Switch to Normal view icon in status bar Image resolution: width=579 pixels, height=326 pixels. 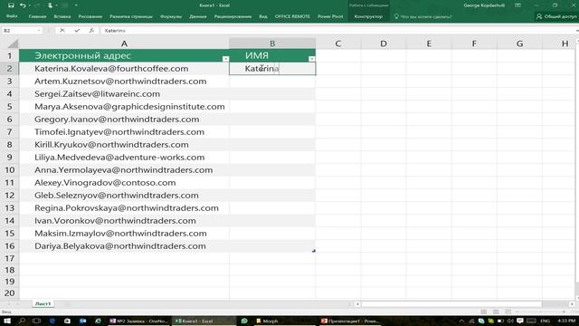tap(483, 312)
